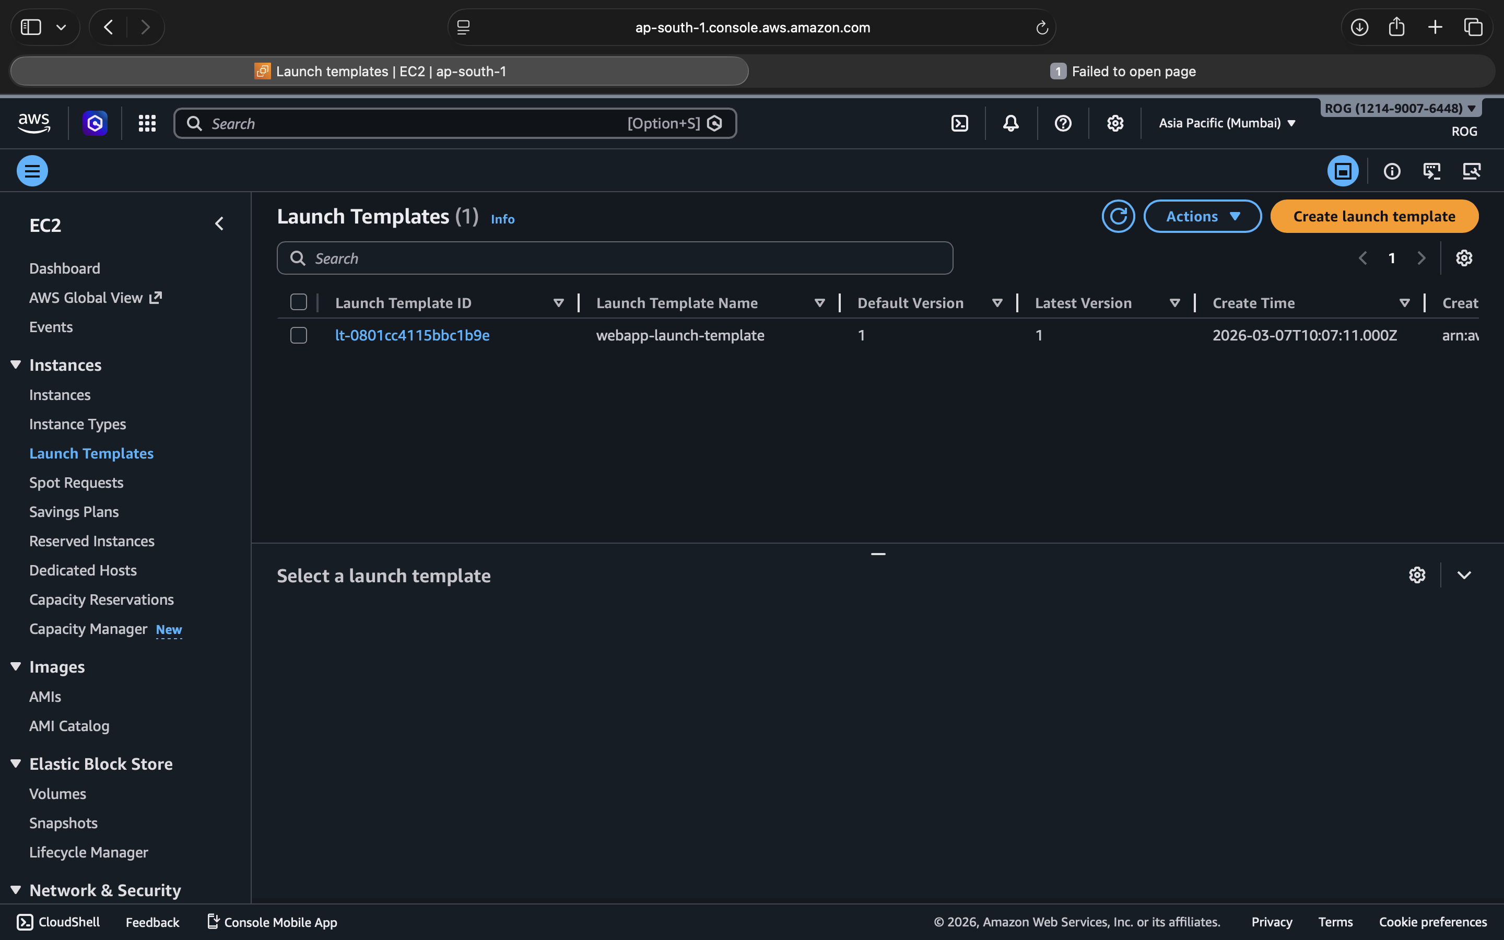Refresh the launch templates list
1504x940 pixels.
click(1118, 216)
